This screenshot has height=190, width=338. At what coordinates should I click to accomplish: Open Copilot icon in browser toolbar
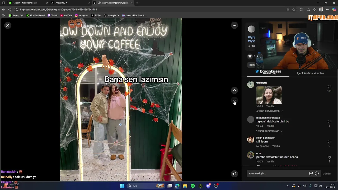pos(334,9)
